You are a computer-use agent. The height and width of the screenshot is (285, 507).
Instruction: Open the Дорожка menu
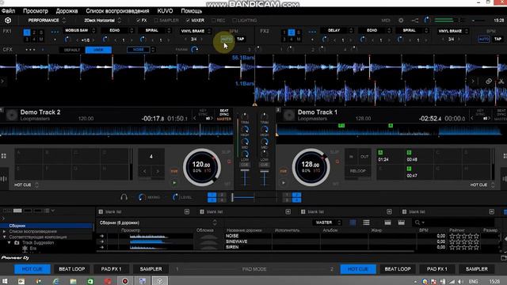[x=67, y=11]
